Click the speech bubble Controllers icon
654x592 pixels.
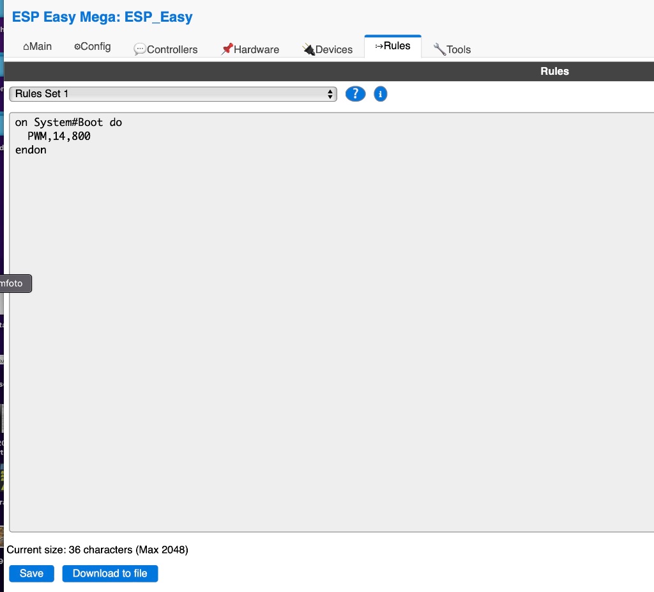click(x=140, y=50)
